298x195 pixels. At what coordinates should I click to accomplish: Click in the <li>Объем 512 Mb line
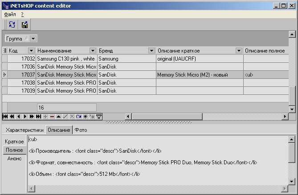(x=84, y=174)
